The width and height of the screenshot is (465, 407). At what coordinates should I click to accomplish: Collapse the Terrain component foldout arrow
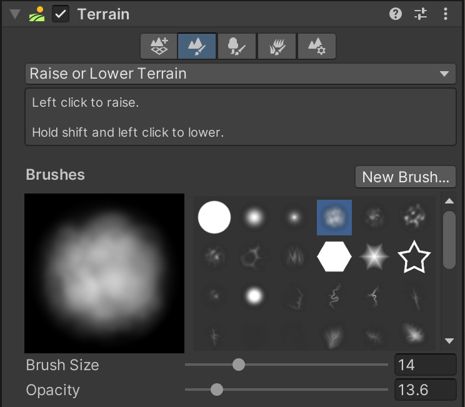pos(14,14)
